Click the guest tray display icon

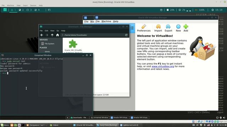click(217, 117)
